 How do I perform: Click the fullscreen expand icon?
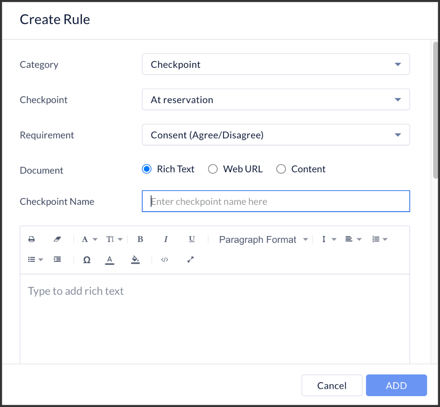click(x=191, y=260)
